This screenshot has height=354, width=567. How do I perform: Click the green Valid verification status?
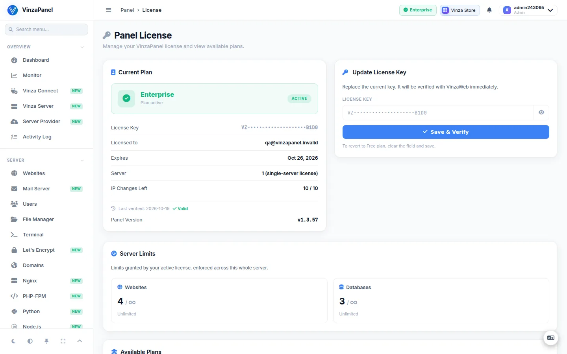tap(180, 209)
